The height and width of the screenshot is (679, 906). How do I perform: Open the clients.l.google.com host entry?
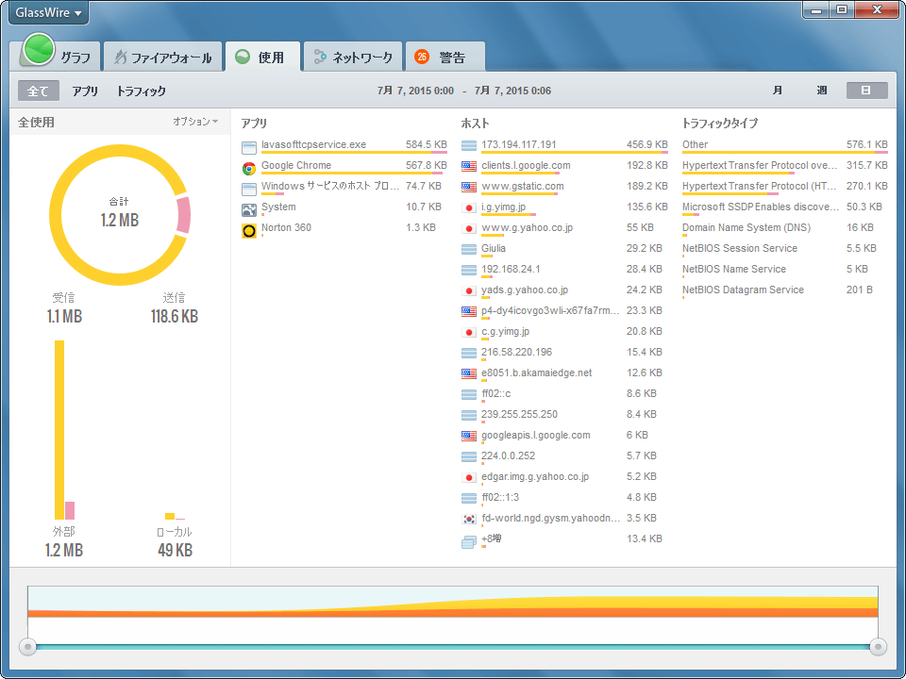click(564, 167)
